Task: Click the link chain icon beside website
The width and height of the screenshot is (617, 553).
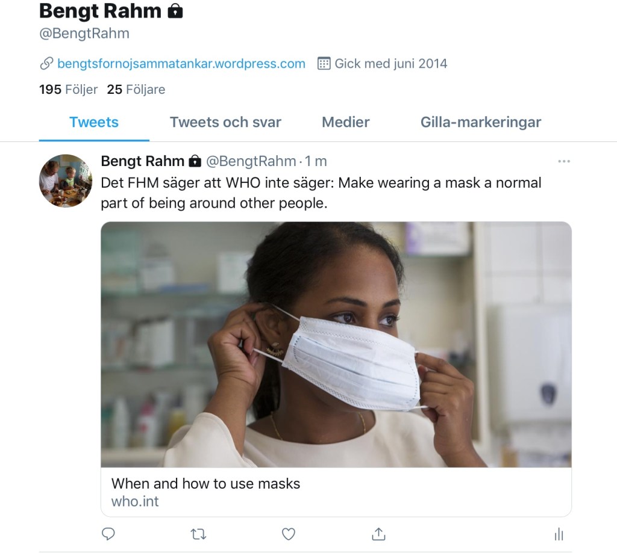Action: point(46,64)
